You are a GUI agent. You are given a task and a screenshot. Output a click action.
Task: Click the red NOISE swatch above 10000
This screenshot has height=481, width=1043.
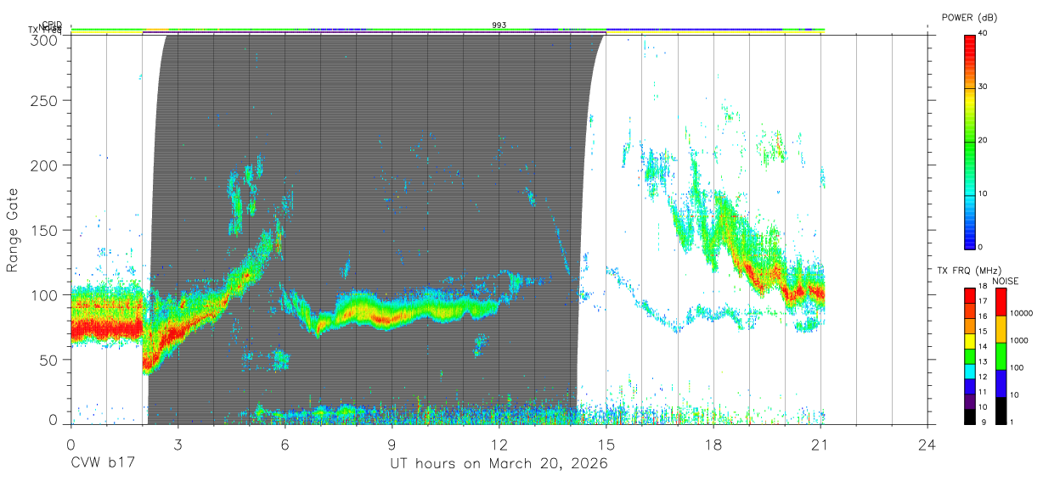1001,302
